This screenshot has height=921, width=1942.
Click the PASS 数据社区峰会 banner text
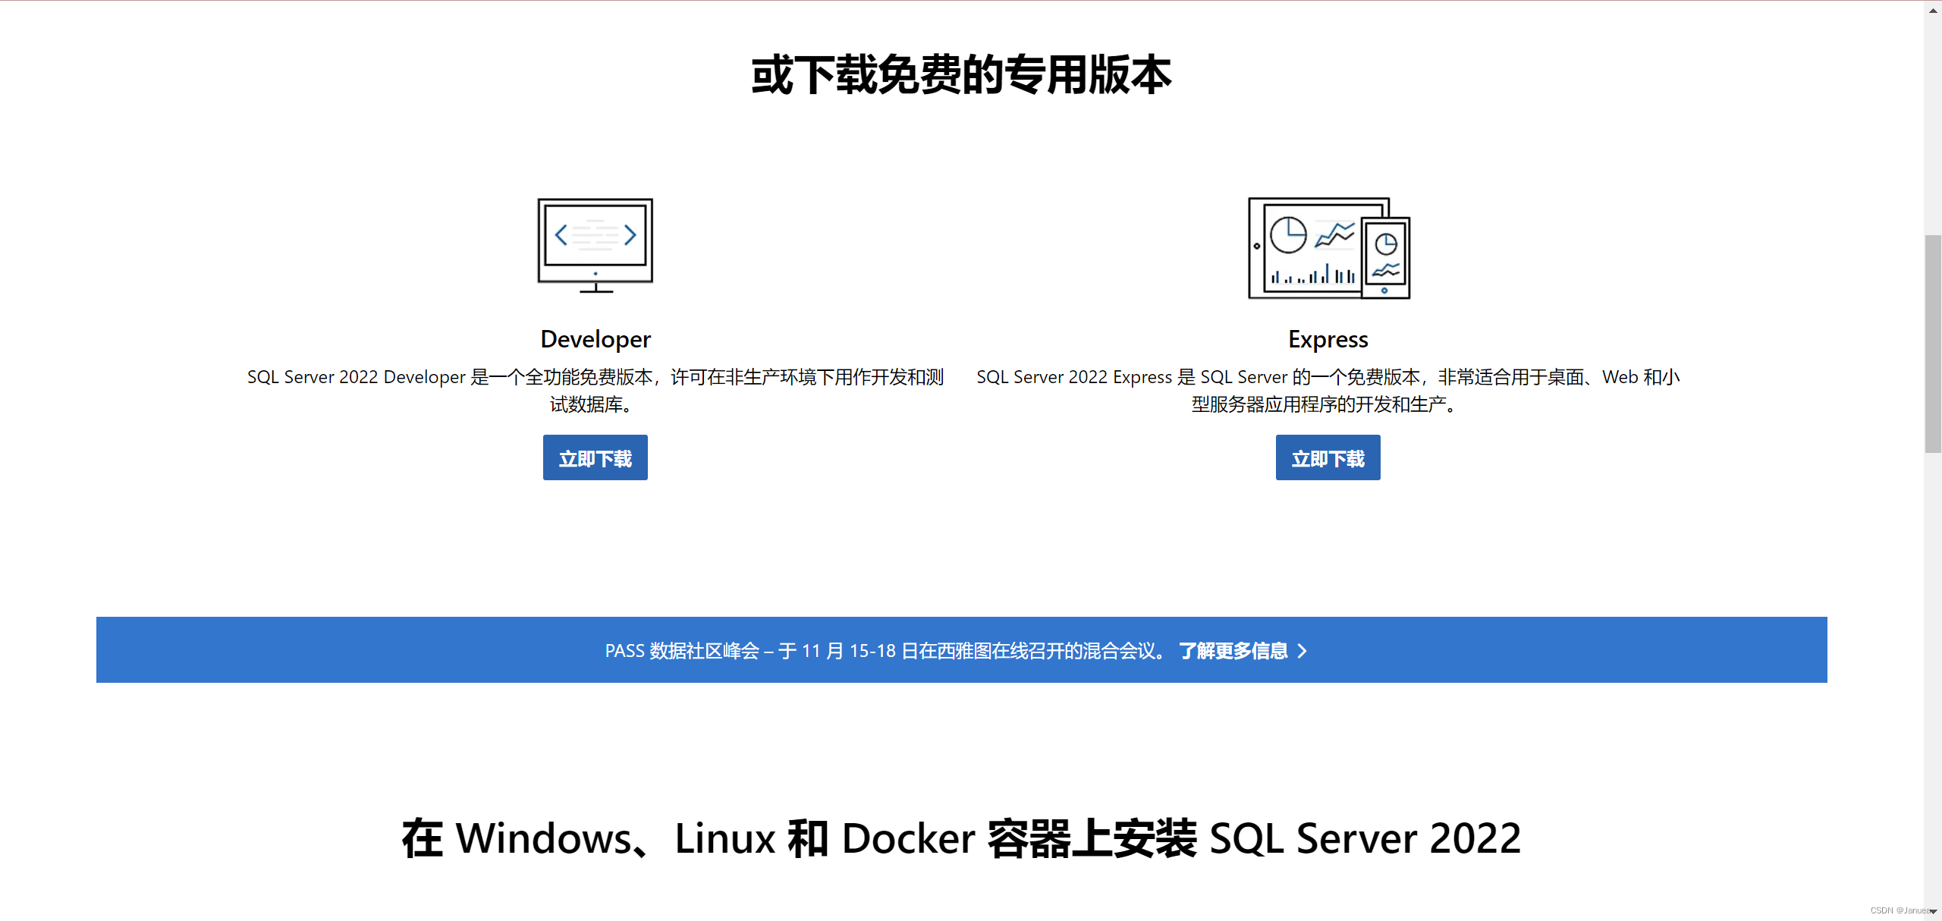pos(886,651)
